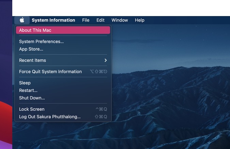This screenshot has height=149, width=230.
Task: Choose Shut Down… from the menu
Action: (32, 98)
